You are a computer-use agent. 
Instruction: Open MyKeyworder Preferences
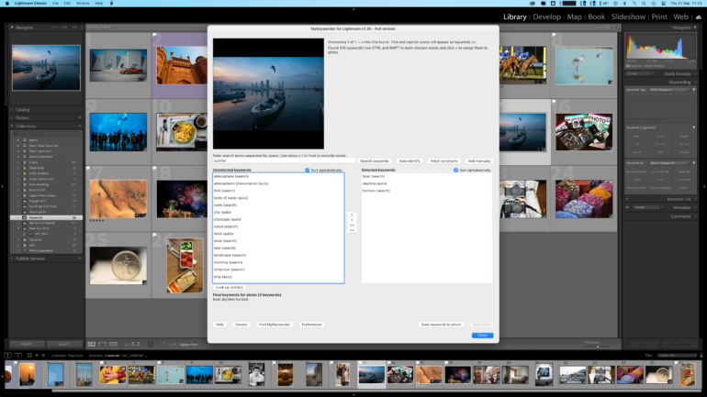tap(311, 325)
